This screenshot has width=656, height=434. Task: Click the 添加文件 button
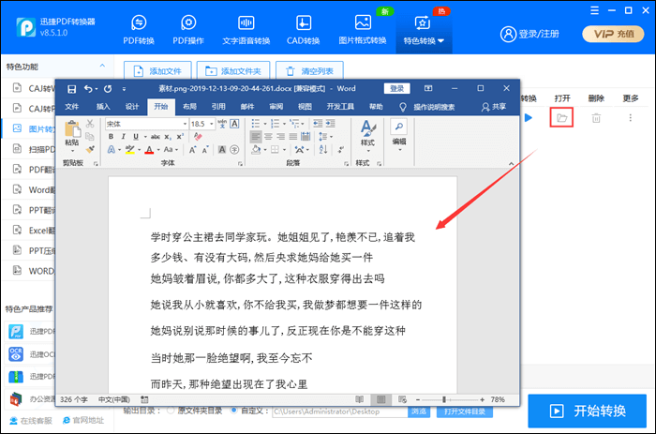pos(157,70)
